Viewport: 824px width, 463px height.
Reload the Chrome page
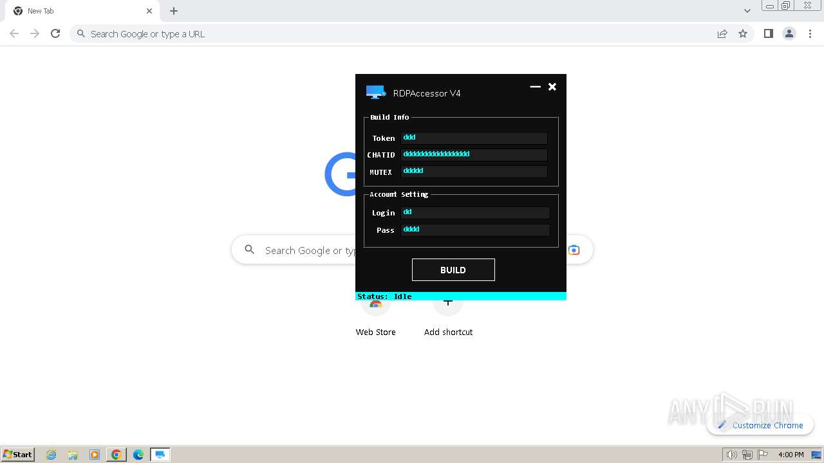click(55, 33)
